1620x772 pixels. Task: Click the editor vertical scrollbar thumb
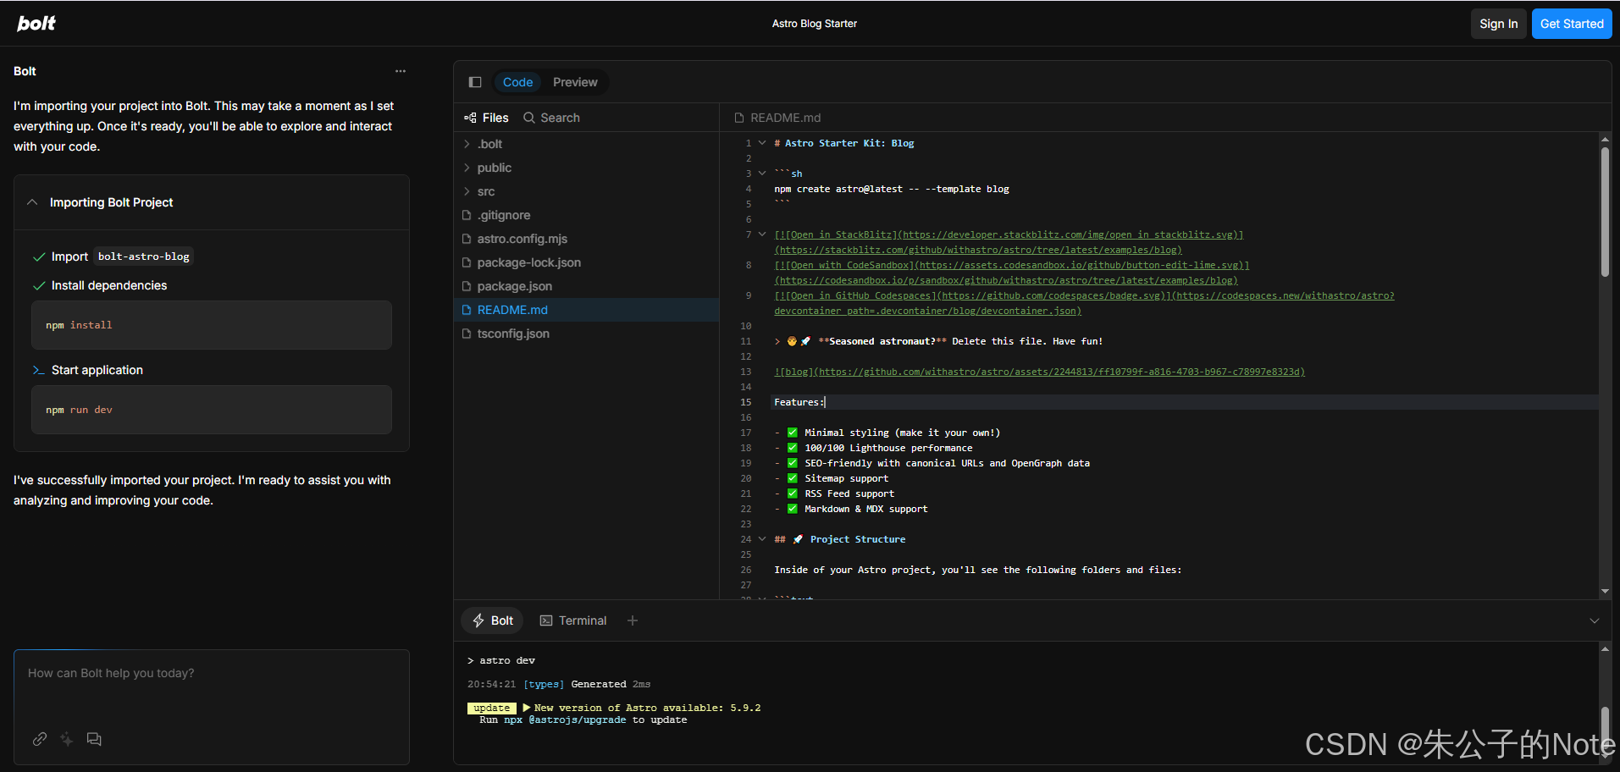tap(1605, 212)
